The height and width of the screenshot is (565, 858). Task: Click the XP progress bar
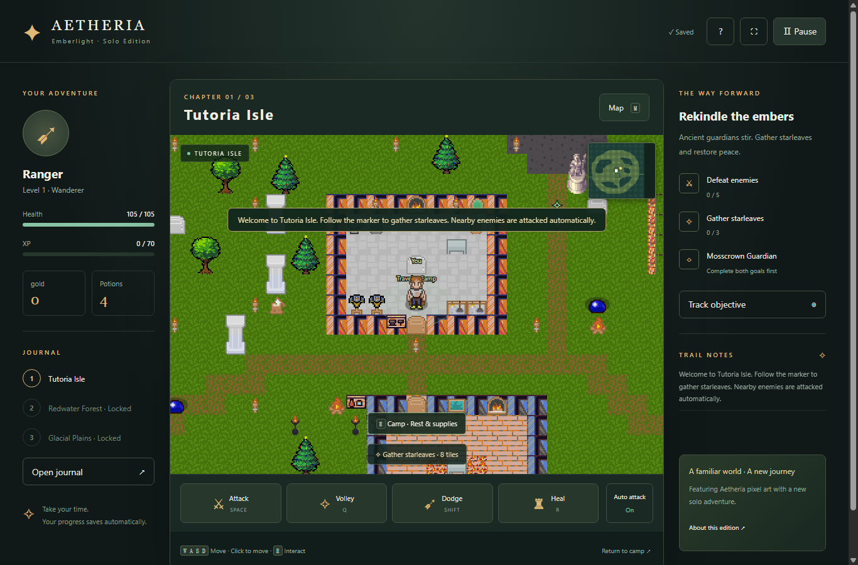click(x=89, y=254)
